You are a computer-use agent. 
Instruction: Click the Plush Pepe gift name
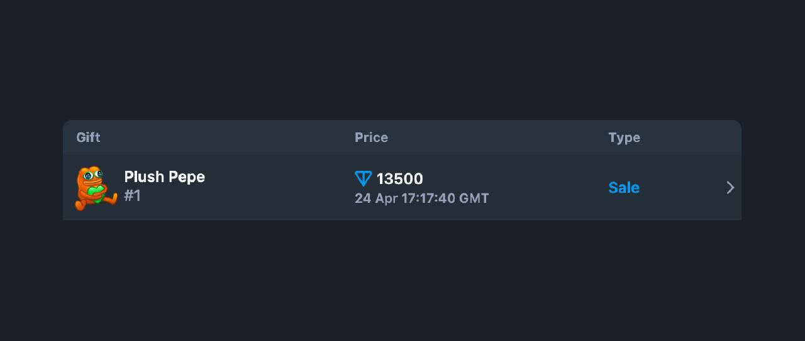point(165,177)
